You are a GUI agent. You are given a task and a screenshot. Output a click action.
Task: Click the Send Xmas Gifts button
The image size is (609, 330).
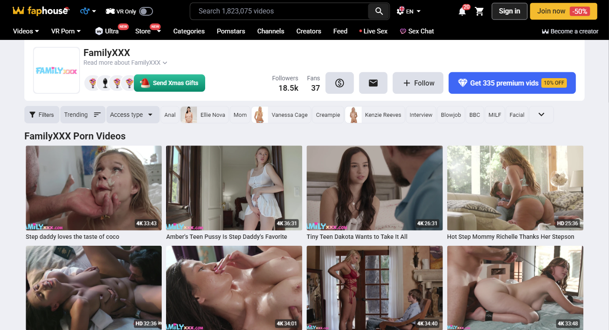170,83
